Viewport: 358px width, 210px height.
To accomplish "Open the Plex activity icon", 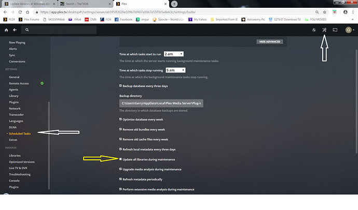I will [x=314, y=30].
